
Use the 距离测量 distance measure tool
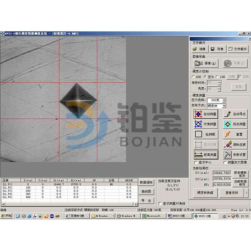[206, 155]
